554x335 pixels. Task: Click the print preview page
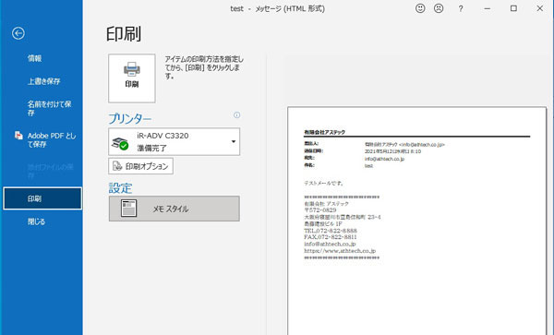(x=417, y=221)
